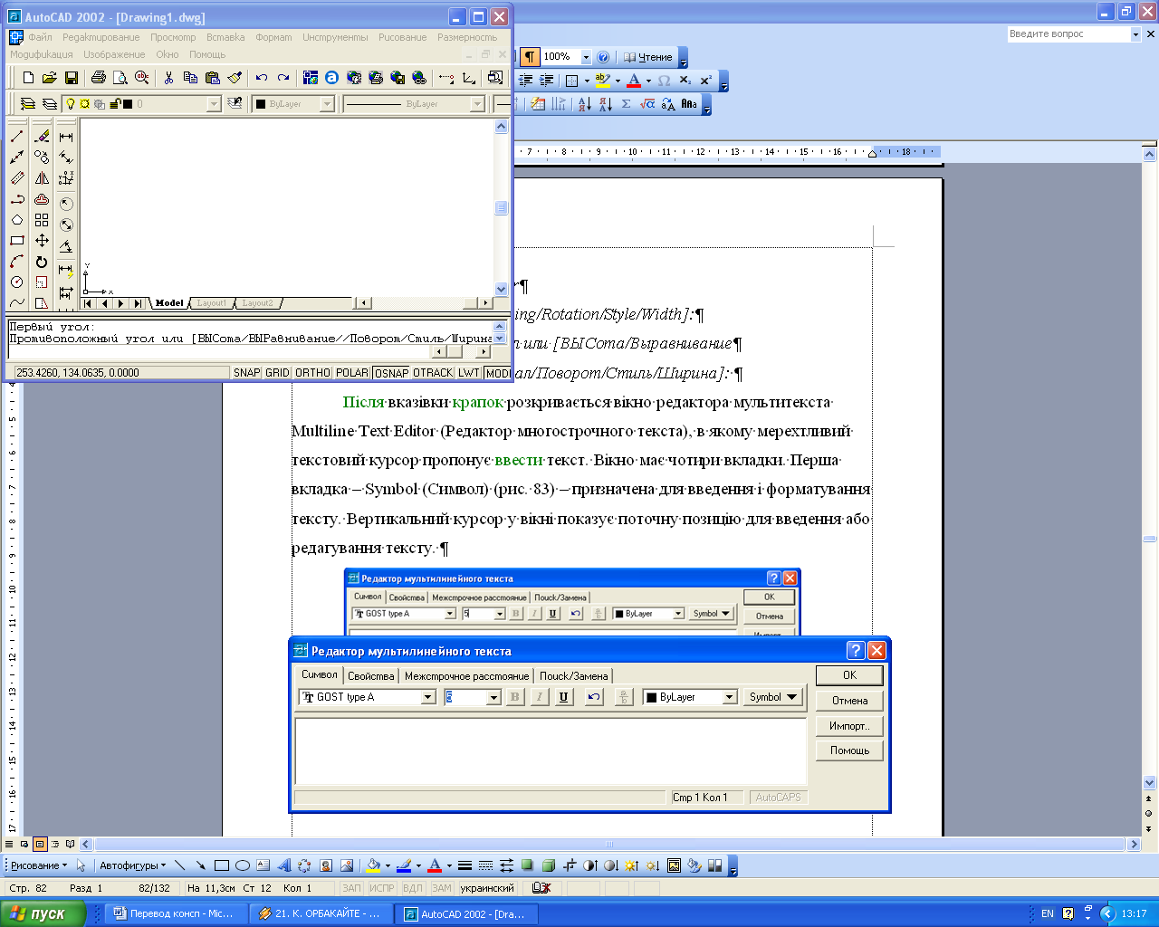Select the Line draw tool in AutoCAD
Screen dimensions: 1159x927
tap(17, 137)
